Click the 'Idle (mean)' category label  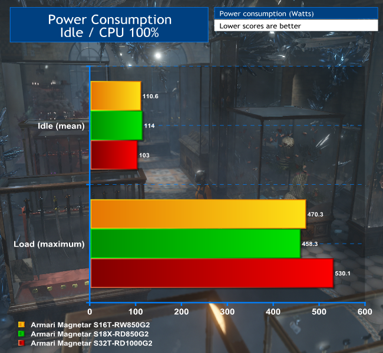click(x=61, y=126)
